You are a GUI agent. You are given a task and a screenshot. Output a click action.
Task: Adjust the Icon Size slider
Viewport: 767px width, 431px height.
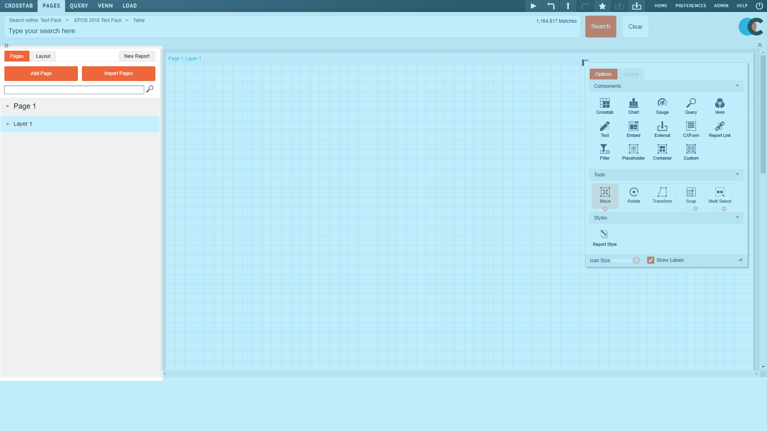[636, 260]
